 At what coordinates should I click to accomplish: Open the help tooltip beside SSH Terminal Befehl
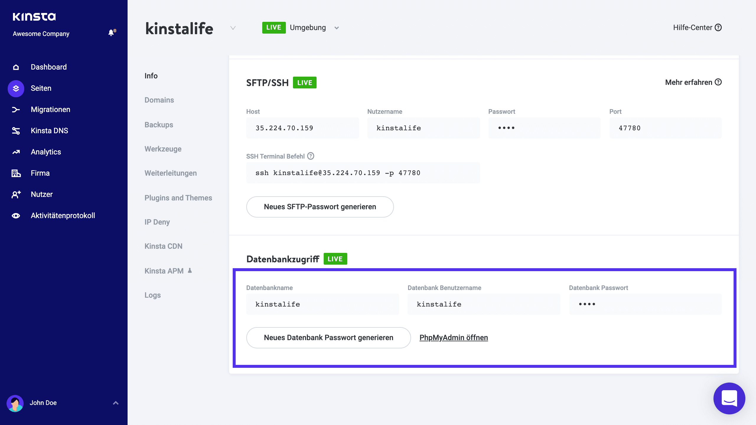pyautogui.click(x=311, y=156)
